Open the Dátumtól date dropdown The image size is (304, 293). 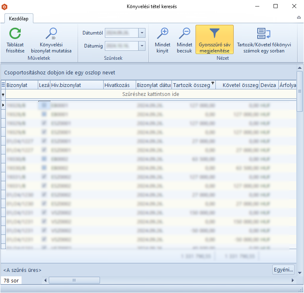[x=141, y=33]
